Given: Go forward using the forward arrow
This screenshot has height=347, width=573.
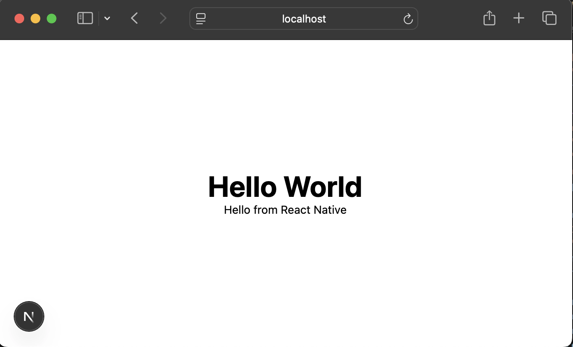Looking at the screenshot, I should [163, 18].
